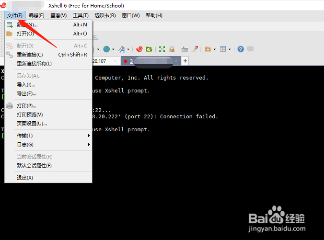Close session tab number 3
Screen dimensions: 324x240
pyautogui.click(x=176, y=61)
